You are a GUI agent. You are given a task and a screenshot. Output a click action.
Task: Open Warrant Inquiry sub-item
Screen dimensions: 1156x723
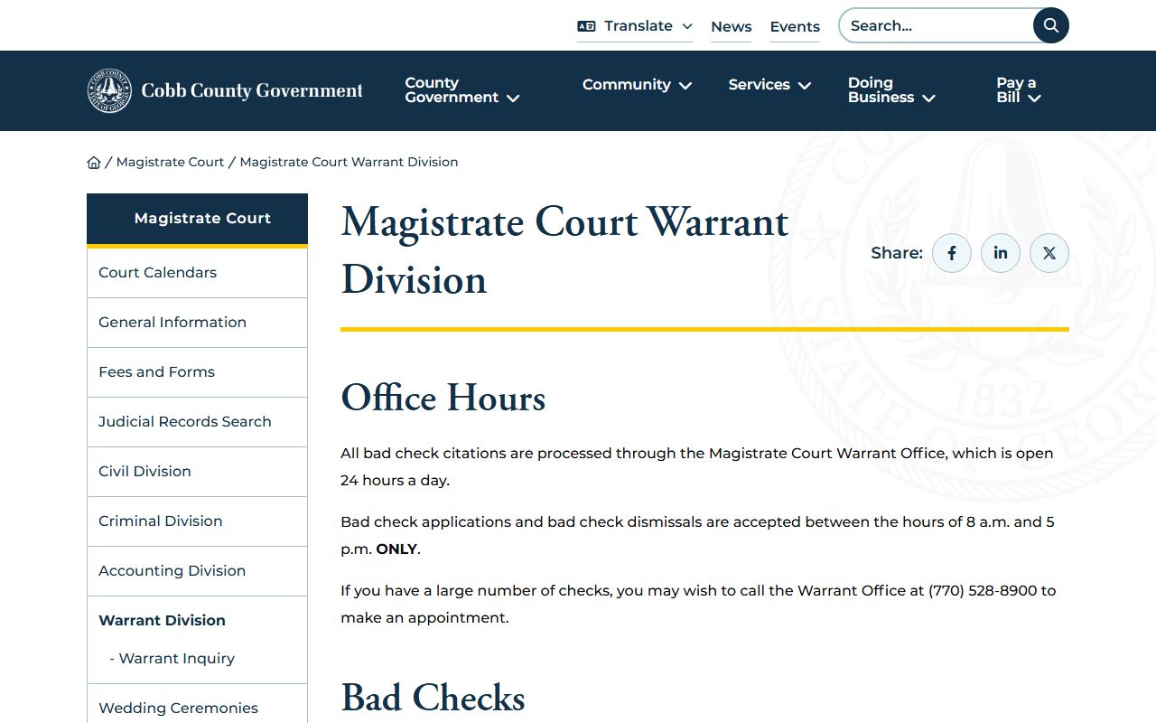click(x=172, y=658)
